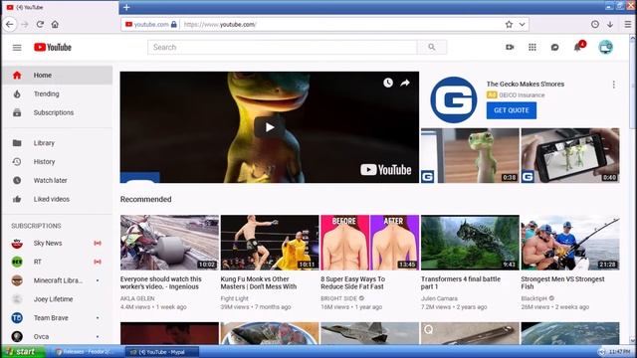
Task: Switch to YouTube - Mypal taskbar item
Action: [162, 352]
